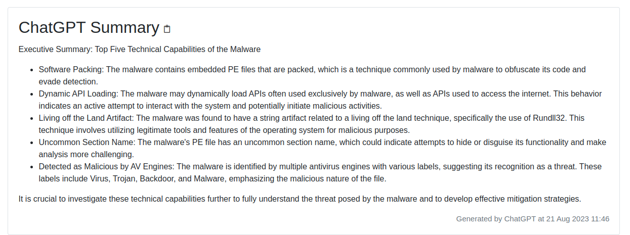Image resolution: width=630 pixels, height=235 pixels.
Task: Select the Executive Summary subtitle line
Action: (x=140, y=50)
